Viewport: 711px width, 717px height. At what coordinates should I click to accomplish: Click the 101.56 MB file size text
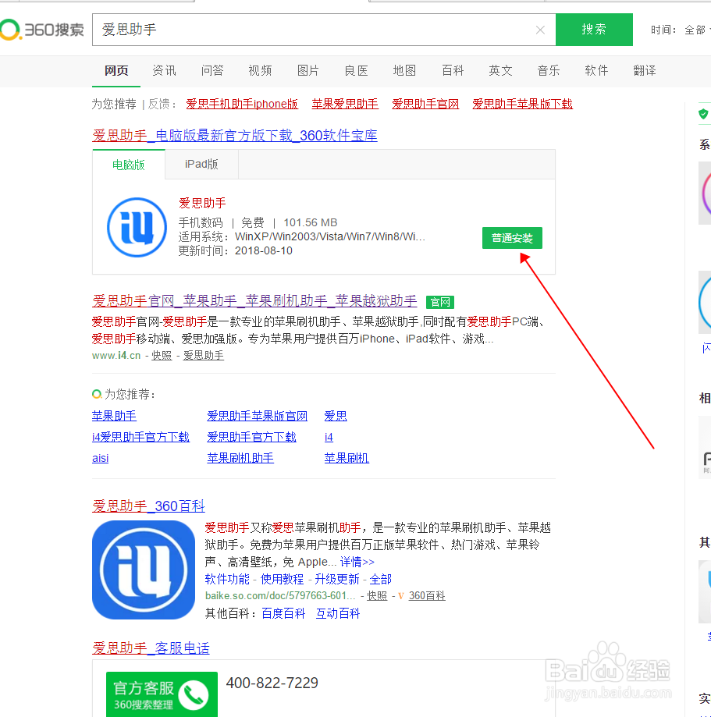[x=310, y=222]
